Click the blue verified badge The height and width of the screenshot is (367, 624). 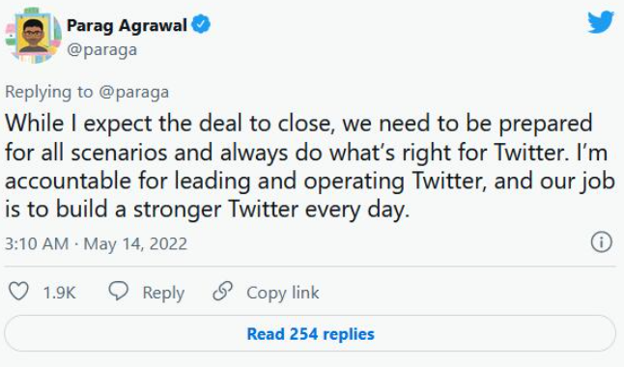201,24
